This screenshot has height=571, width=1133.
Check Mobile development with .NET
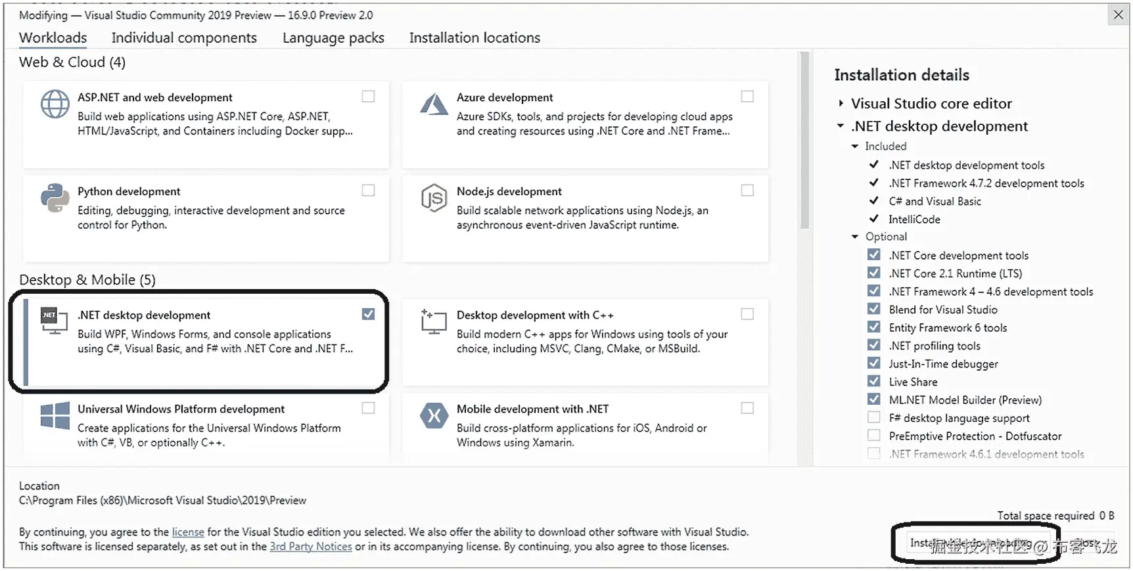pos(747,408)
